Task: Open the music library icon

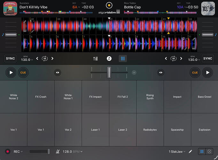Action: [x=109, y=59]
